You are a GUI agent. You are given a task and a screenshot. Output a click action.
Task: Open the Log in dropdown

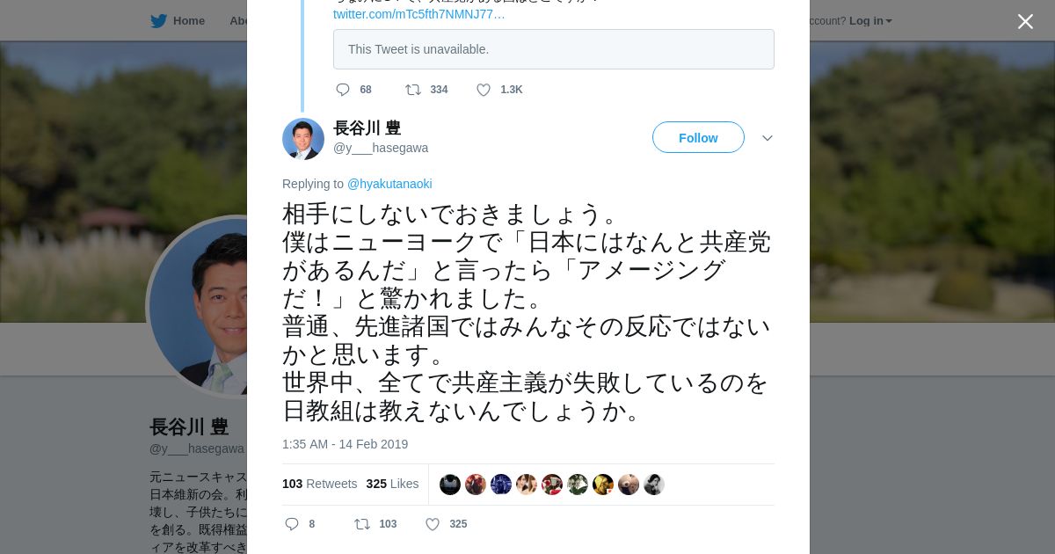click(870, 21)
